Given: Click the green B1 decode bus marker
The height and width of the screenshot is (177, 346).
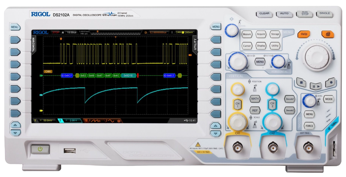Looking at the screenshot, I should tap(41, 76).
